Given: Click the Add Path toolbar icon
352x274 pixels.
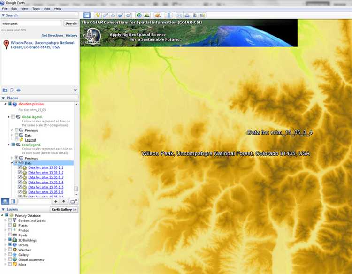Looking at the screenshot, I should (x=113, y=15).
